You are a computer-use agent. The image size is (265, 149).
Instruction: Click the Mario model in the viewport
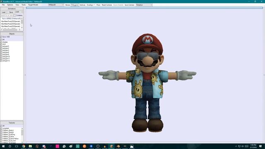click(147, 83)
